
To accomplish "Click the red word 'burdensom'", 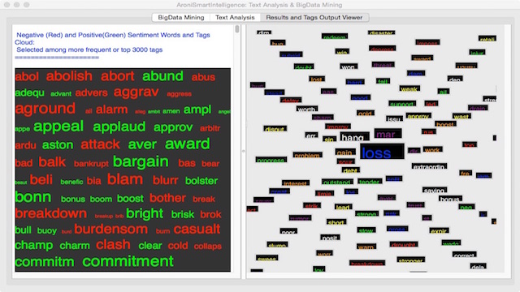I will 111,229.
